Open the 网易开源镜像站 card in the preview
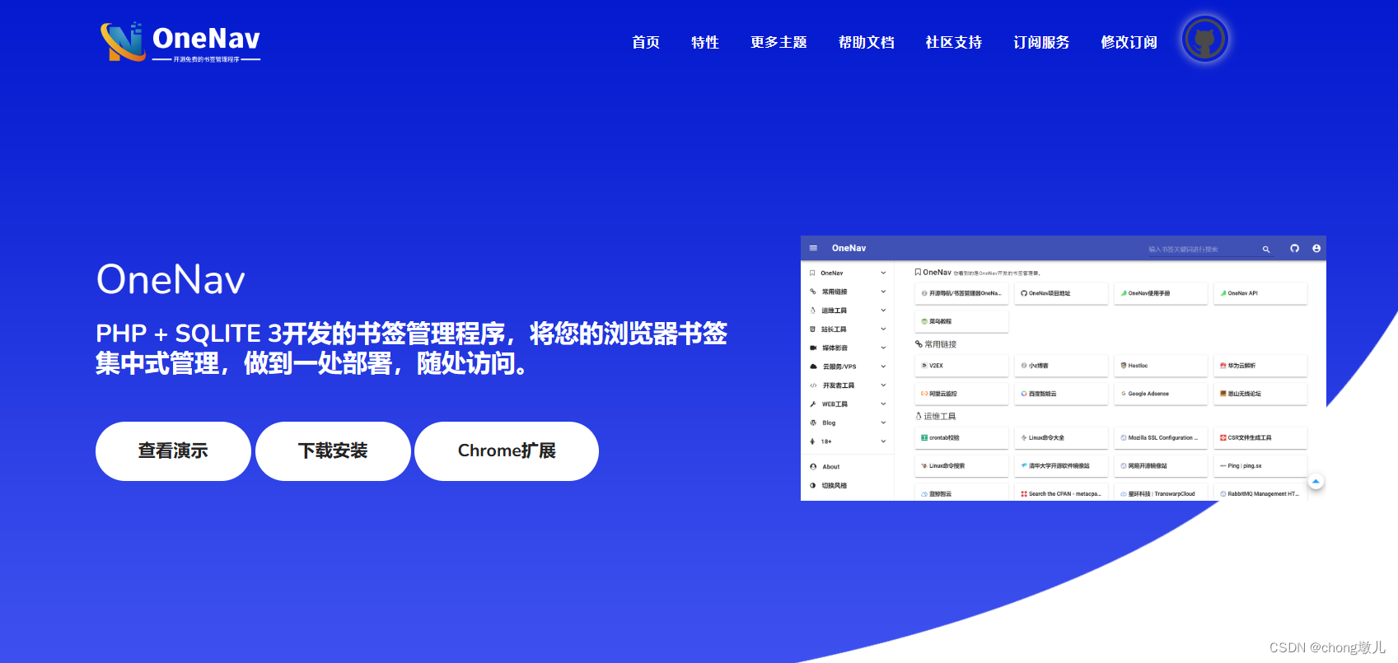This screenshot has width=1398, height=663. pyautogui.click(x=1161, y=466)
